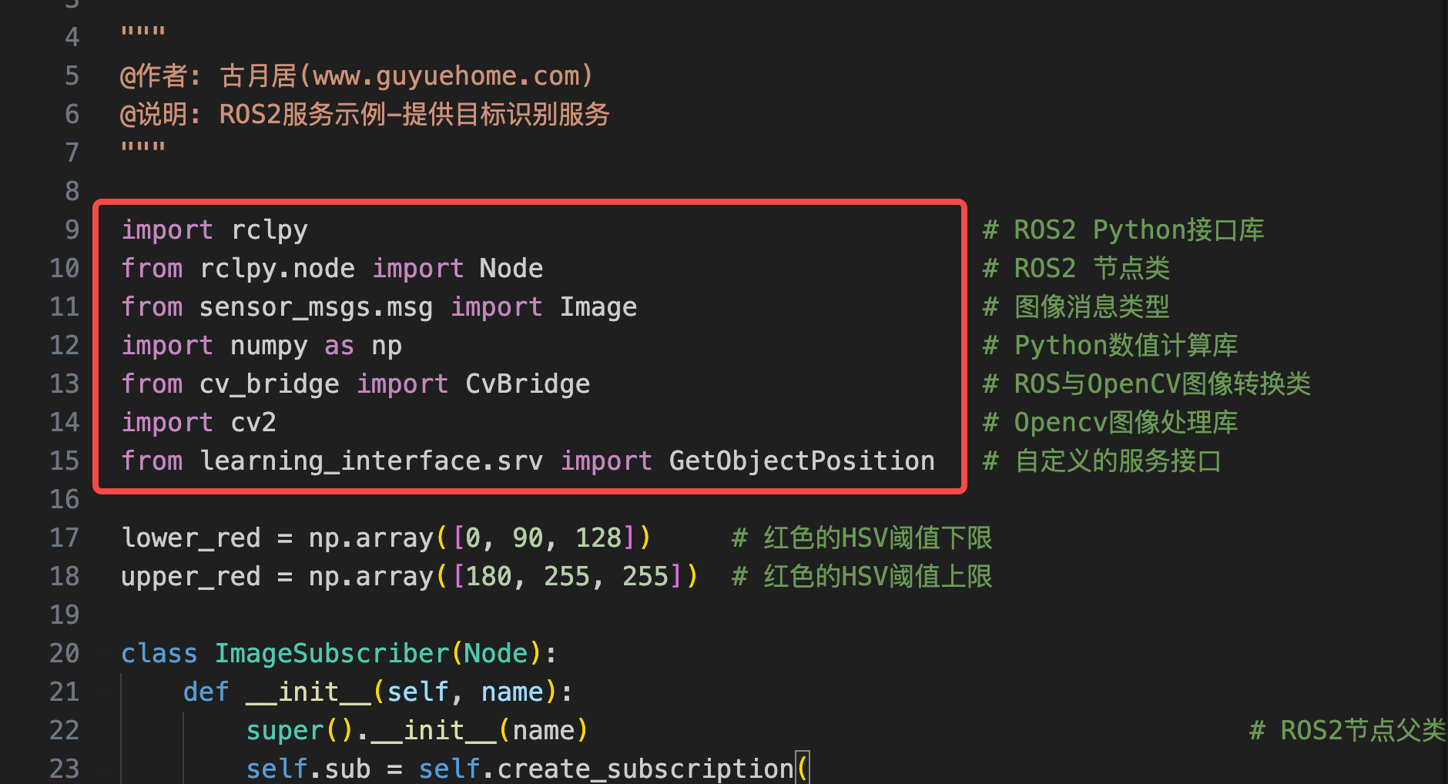
Task: Click the '# Opencv图像处理库' comment
Action: click(1111, 423)
